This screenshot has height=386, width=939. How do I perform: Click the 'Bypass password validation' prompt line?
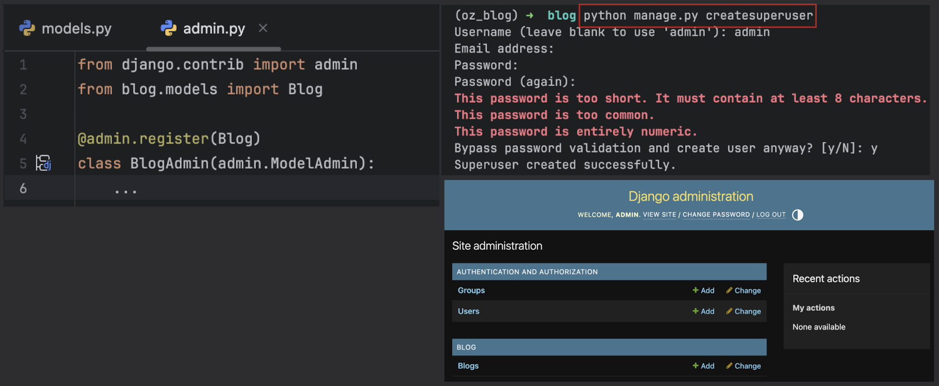[x=666, y=149]
